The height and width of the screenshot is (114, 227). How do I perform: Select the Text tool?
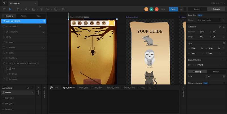tap(41, 9)
